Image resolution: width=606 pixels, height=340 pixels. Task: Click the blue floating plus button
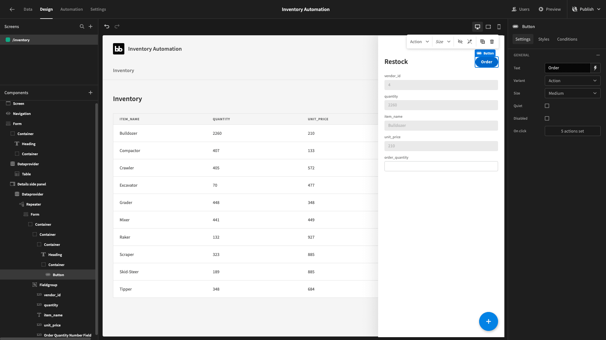point(489,321)
